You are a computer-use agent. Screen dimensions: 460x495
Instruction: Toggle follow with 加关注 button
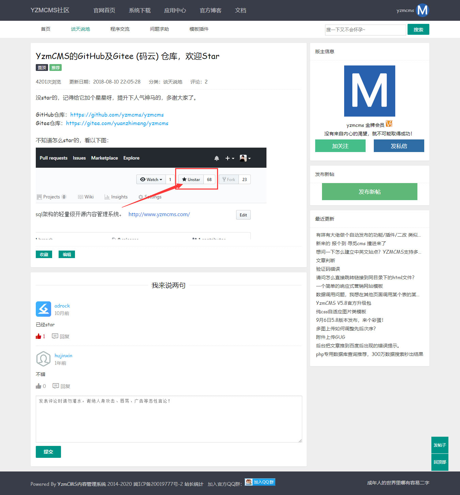coord(340,146)
